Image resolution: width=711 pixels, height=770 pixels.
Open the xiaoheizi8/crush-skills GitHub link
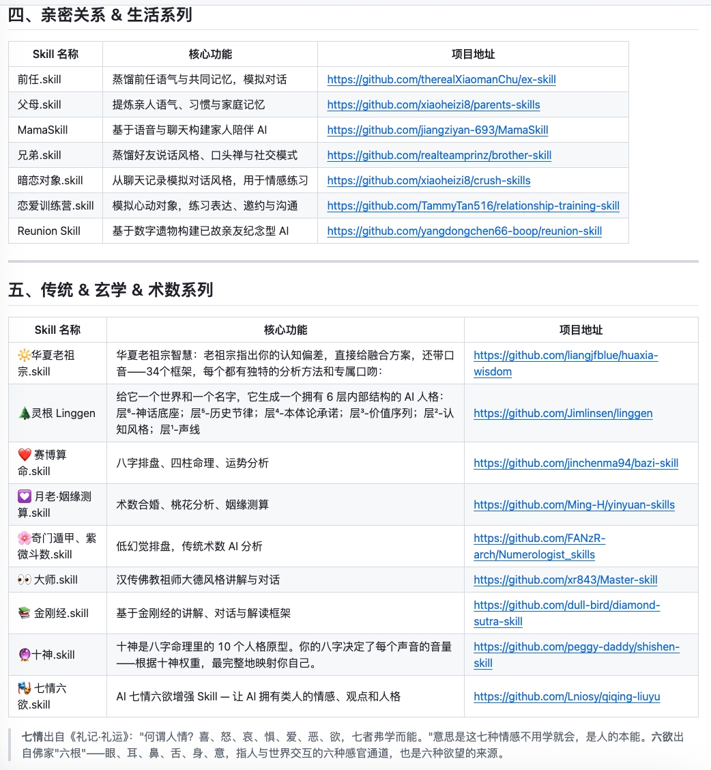coord(429,180)
